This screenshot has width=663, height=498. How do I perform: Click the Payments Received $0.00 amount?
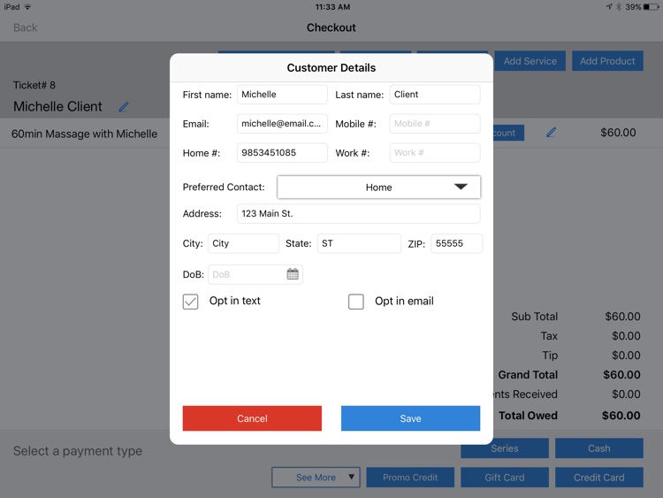[626, 395]
